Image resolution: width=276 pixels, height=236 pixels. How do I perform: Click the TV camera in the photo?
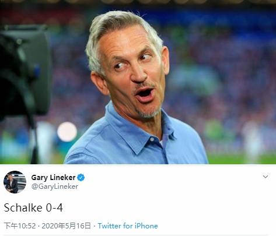pos(25,78)
